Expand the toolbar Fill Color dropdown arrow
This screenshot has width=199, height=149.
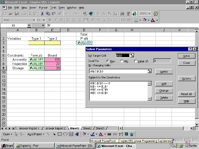[148, 20]
